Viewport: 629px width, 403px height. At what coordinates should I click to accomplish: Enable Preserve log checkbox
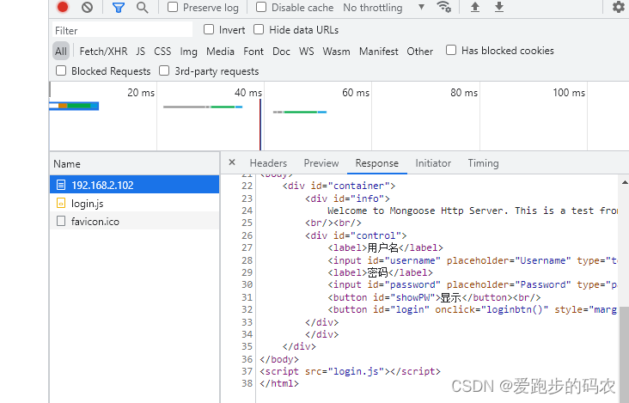173,7
